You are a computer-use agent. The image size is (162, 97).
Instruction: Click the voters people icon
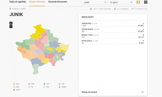[x=91, y=9]
